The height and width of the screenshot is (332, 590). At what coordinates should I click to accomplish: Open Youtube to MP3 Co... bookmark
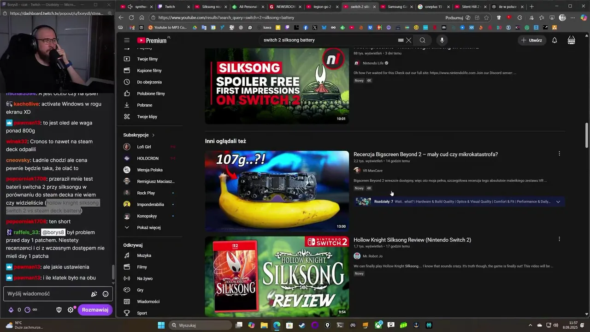point(167,28)
